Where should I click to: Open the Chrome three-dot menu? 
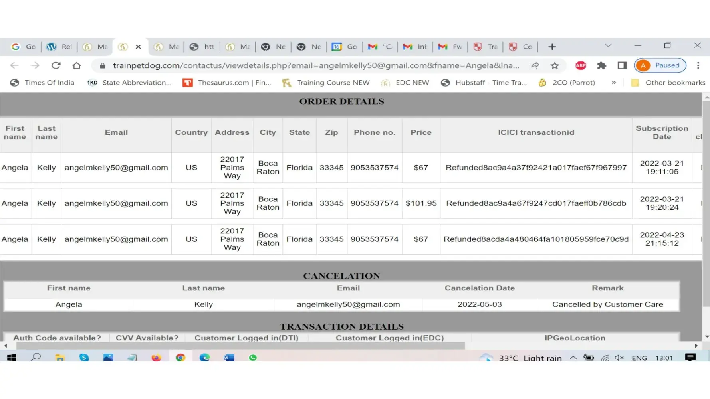point(698,65)
